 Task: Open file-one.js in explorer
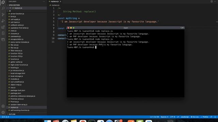[x=14, y=45]
